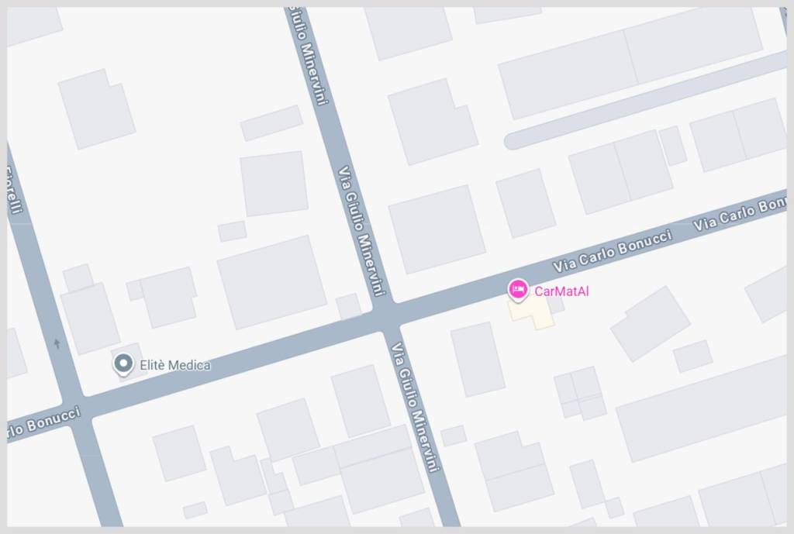This screenshot has height=534, width=794.
Task: Click the complete Via Carlo Bonucci street label
Action: point(613,250)
